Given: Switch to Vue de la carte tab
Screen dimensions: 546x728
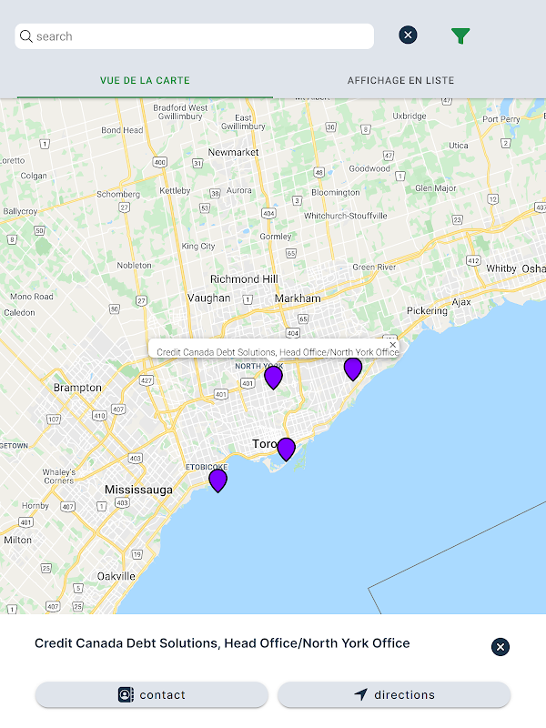Looking at the screenshot, I should pyautogui.click(x=145, y=80).
